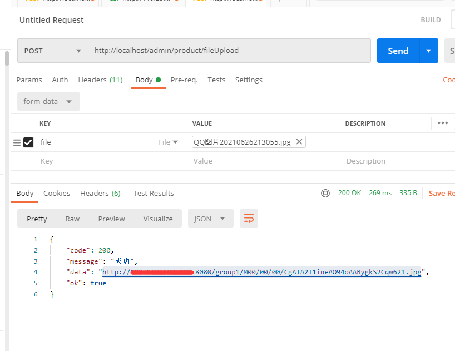The height and width of the screenshot is (351, 455).
Task: Open the response Cookies tab
Action: tap(57, 193)
